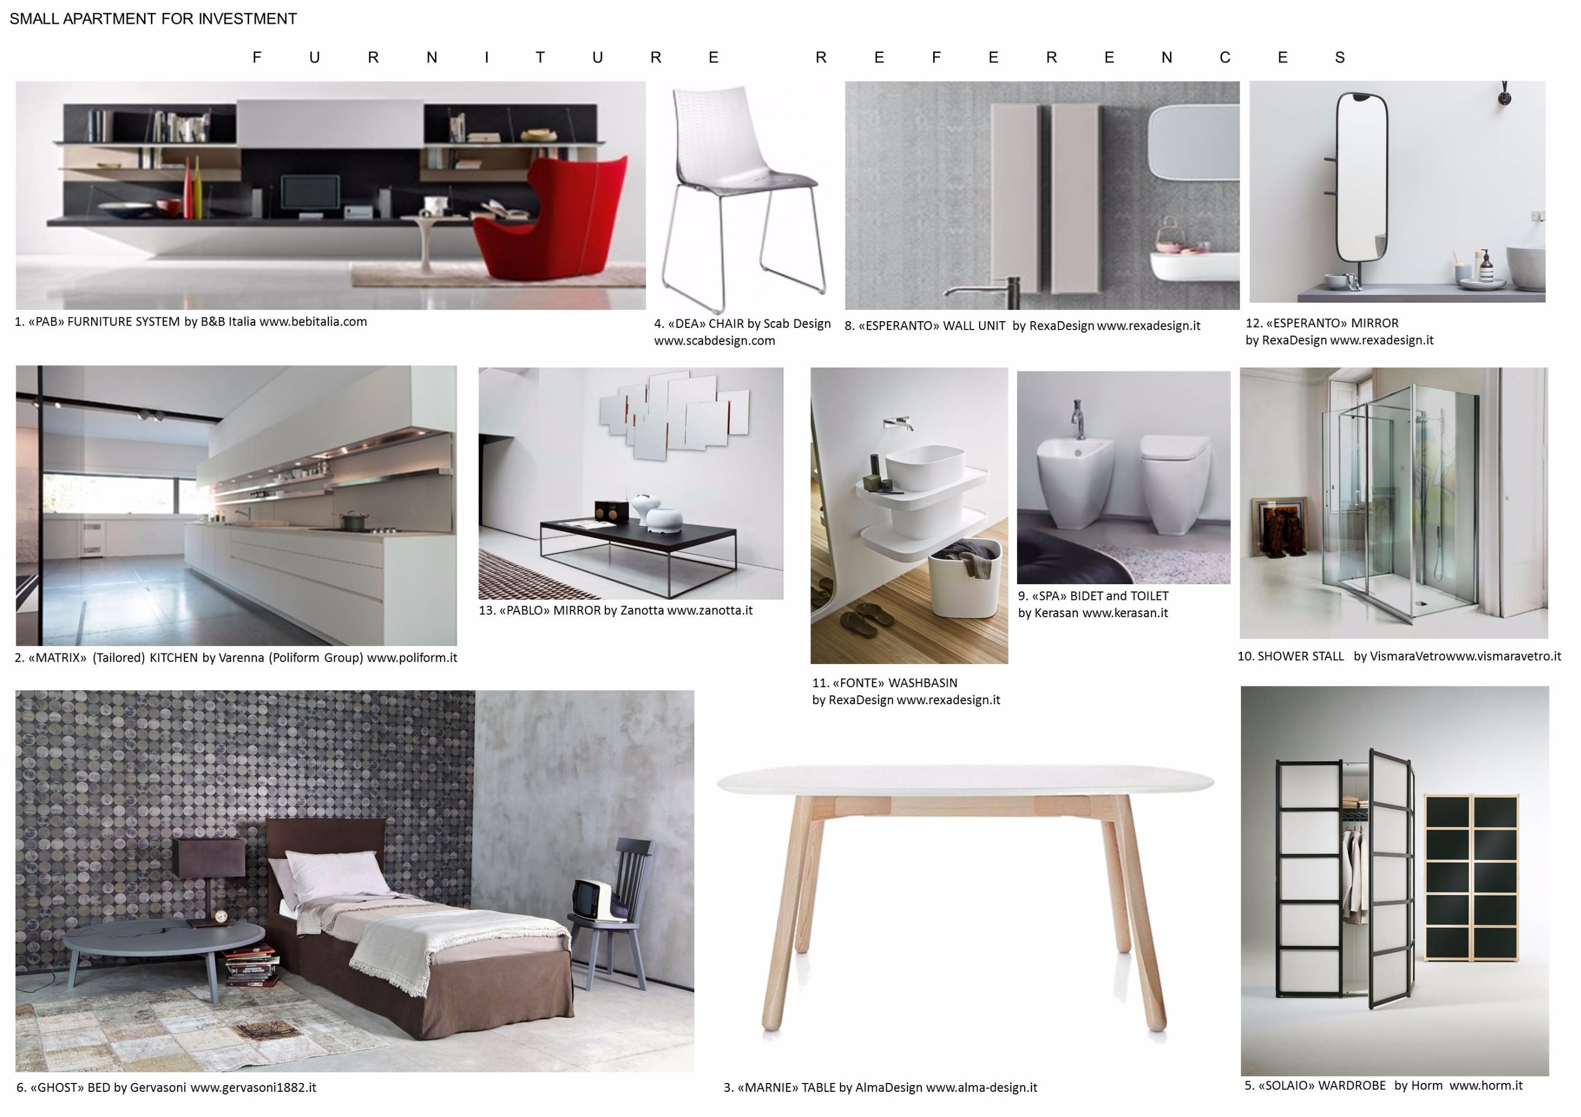Click the Esperanto wall unit image
1581x1117 pixels.
pyautogui.click(x=1042, y=195)
